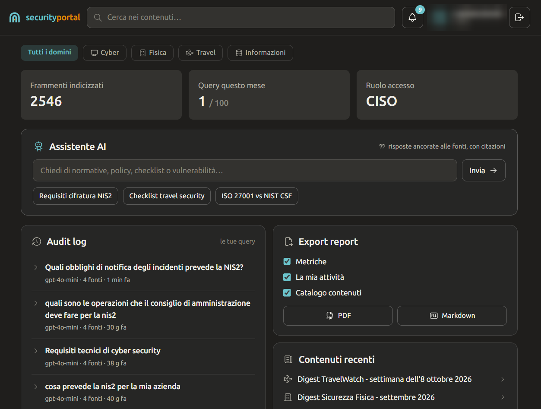Switch to the Cyber domain tab
Image resolution: width=541 pixels, height=409 pixels.
(x=104, y=53)
